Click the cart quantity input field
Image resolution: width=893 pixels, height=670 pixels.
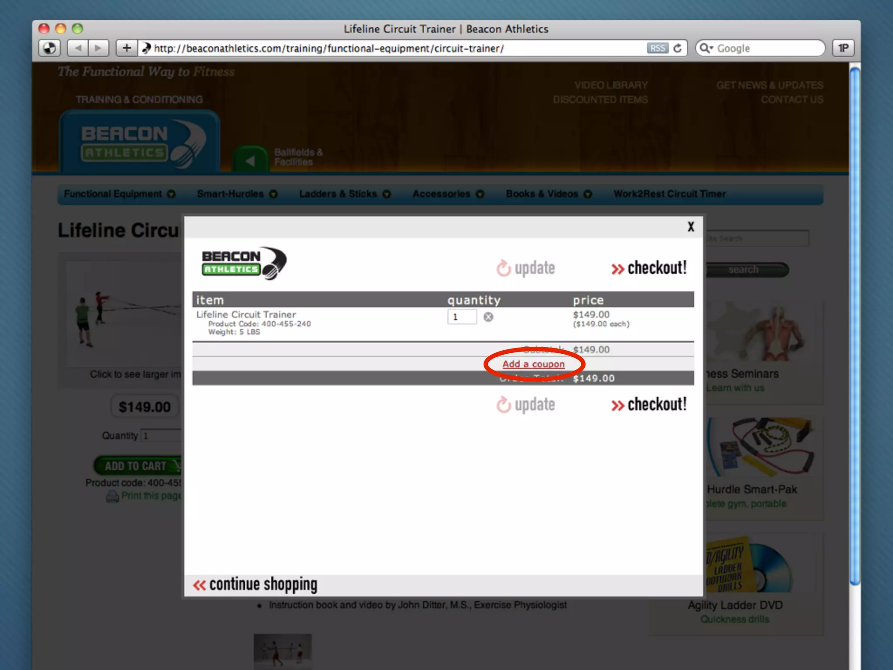(462, 317)
